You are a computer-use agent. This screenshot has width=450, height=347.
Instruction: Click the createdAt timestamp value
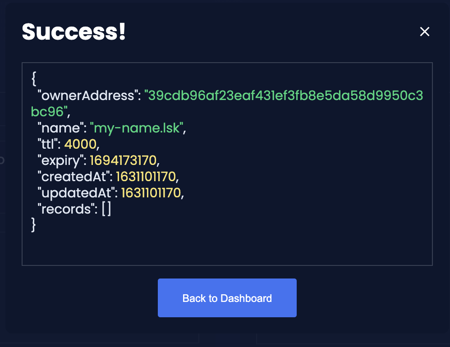(146, 177)
